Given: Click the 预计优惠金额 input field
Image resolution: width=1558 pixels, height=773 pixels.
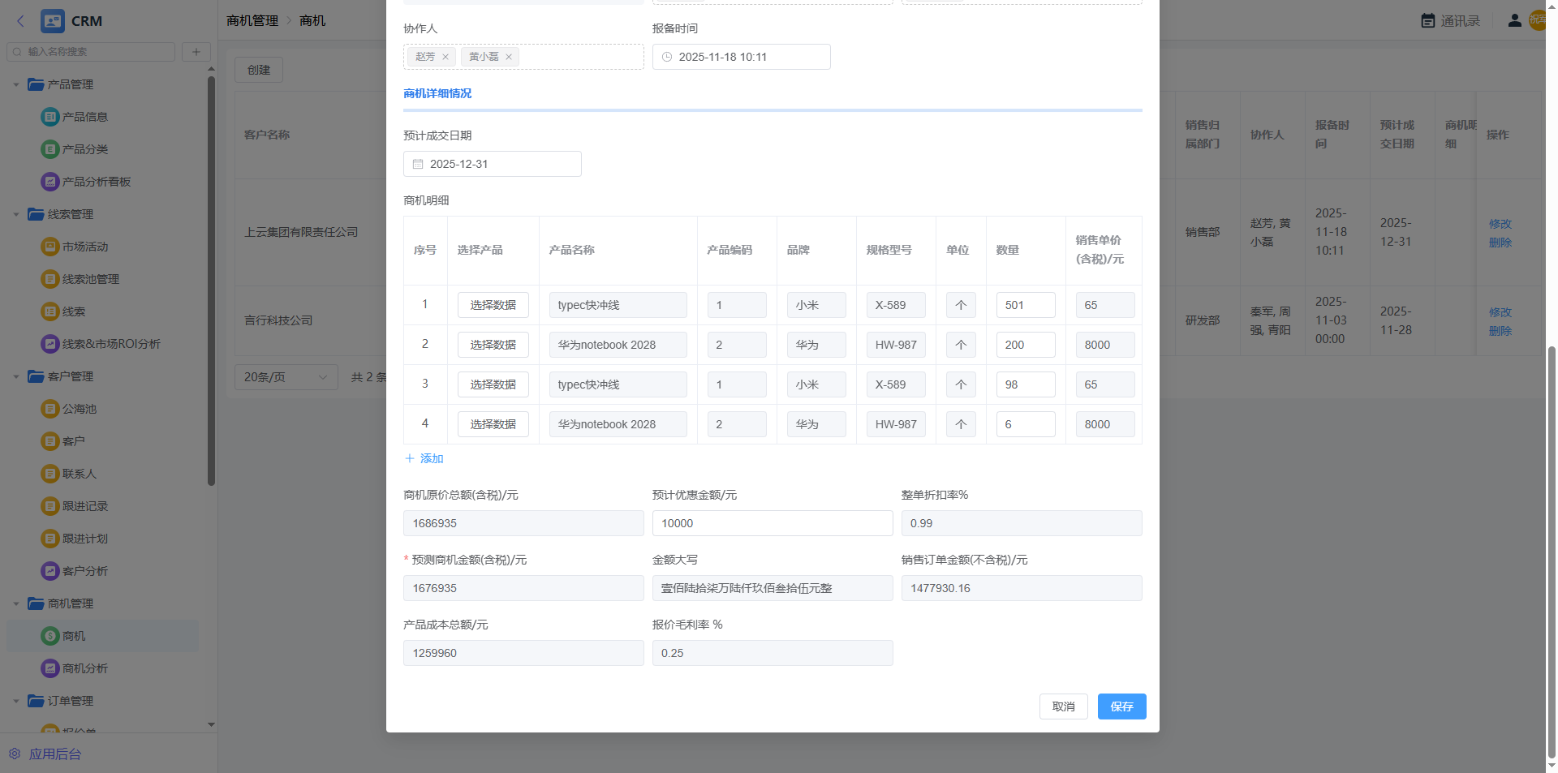Looking at the screenshot, I should 772,523.
